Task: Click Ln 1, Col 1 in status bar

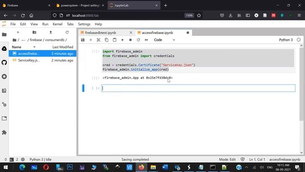Action: tap(257, 160)
